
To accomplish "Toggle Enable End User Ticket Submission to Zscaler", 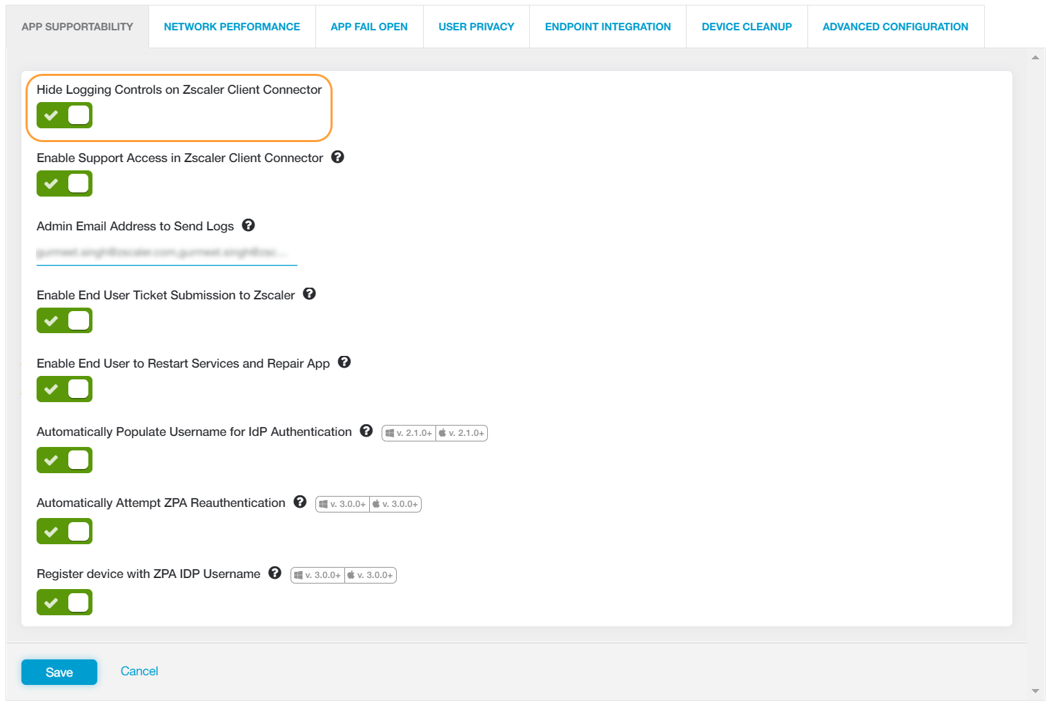I will tap(64, 320).
